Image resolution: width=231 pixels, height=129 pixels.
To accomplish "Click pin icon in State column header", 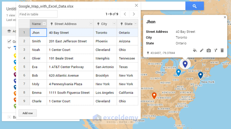I will (122, 24).
